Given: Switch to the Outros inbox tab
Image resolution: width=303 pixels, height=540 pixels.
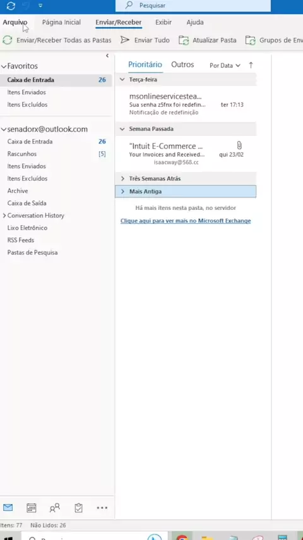Looking at the screenshot, I should click(x=182, y=64).
